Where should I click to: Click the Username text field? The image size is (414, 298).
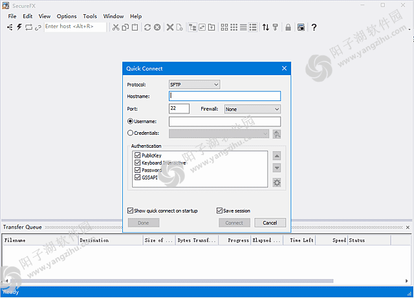[224, 122]
